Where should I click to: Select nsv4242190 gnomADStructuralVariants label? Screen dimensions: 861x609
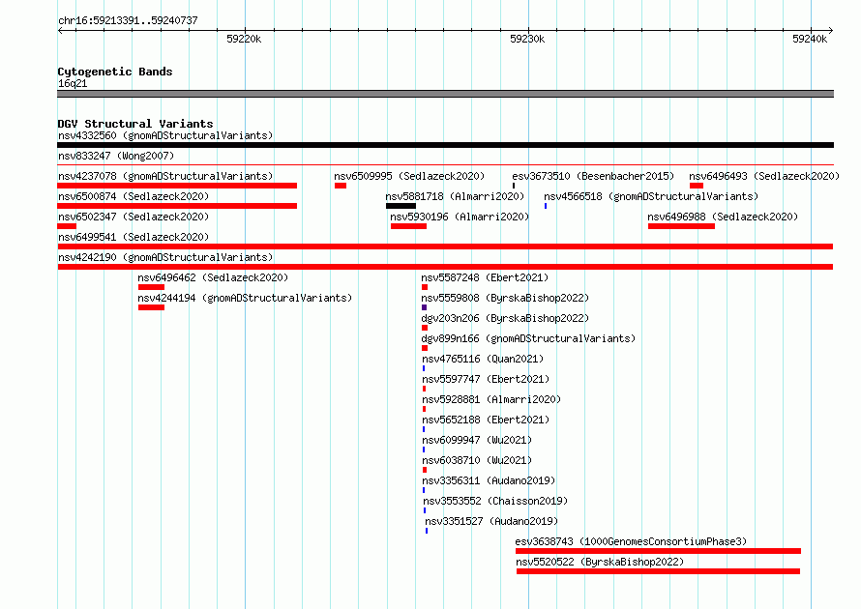pyautogui.click(x=165, y=257)
